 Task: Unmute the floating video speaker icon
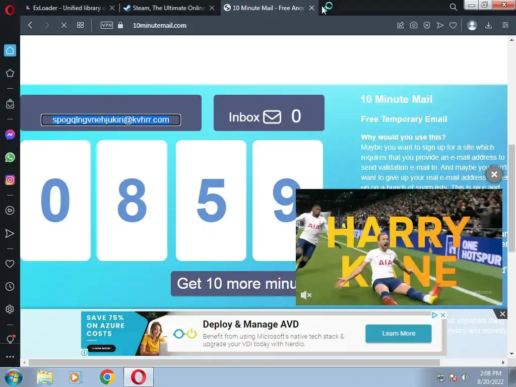[306, 295]
